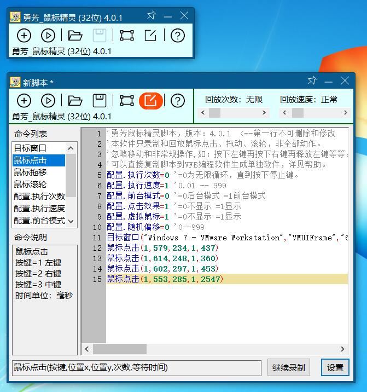Viewport: 367px width, 392px height.
Task: Click the play icon in top small window
Action: click(48, 36)
